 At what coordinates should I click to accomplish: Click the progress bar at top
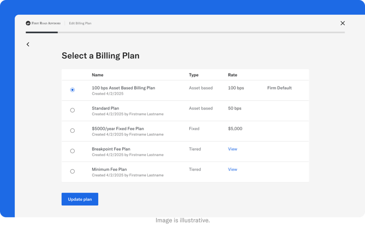click(x=185, y=33)
